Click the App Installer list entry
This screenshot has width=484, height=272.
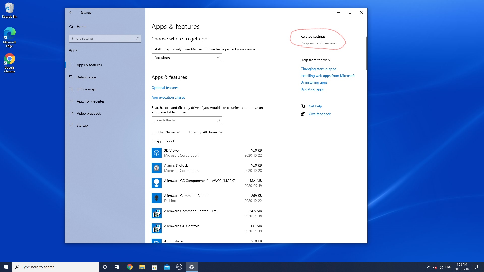coord(207,241)
